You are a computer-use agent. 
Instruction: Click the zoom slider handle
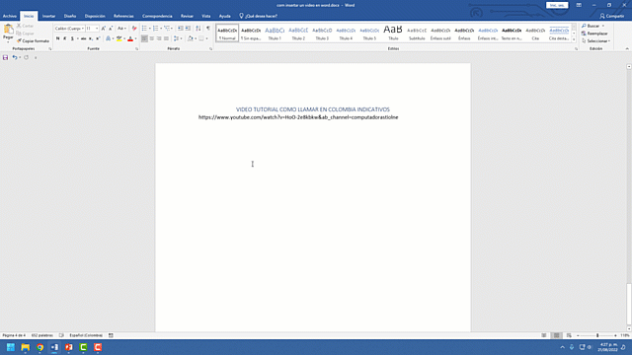(x=597, y=335)
